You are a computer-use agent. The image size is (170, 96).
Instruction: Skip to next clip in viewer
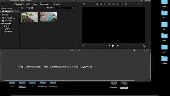[x=117, y=46]
